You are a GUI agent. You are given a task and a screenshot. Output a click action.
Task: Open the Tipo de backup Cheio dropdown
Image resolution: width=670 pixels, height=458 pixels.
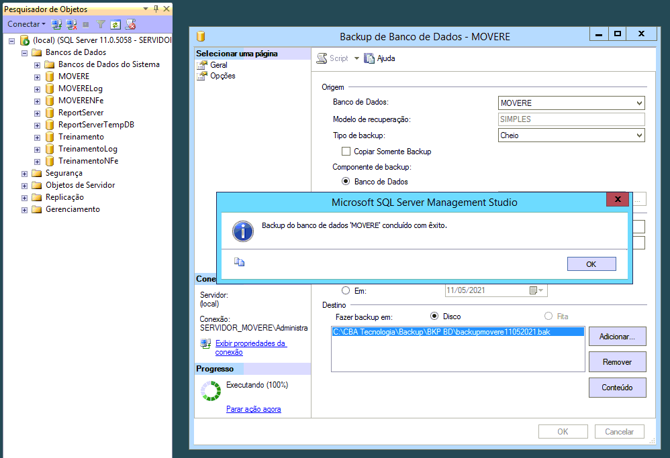coord(639,135)
